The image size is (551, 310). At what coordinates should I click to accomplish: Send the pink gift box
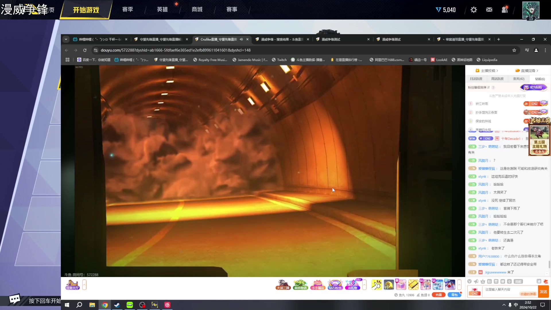coord(401,285)
